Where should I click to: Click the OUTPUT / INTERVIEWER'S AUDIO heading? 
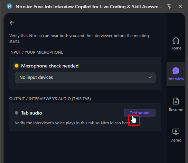[x=50, y=99]
